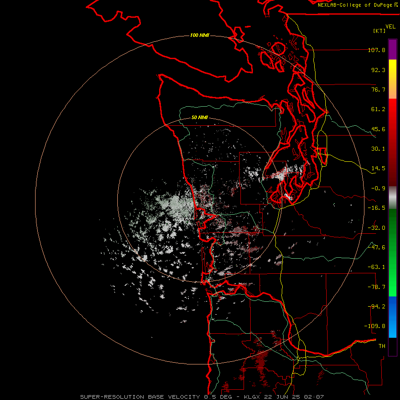Click the 14.5 velocity scale value

pyautogui.click(x=378, y=168)
